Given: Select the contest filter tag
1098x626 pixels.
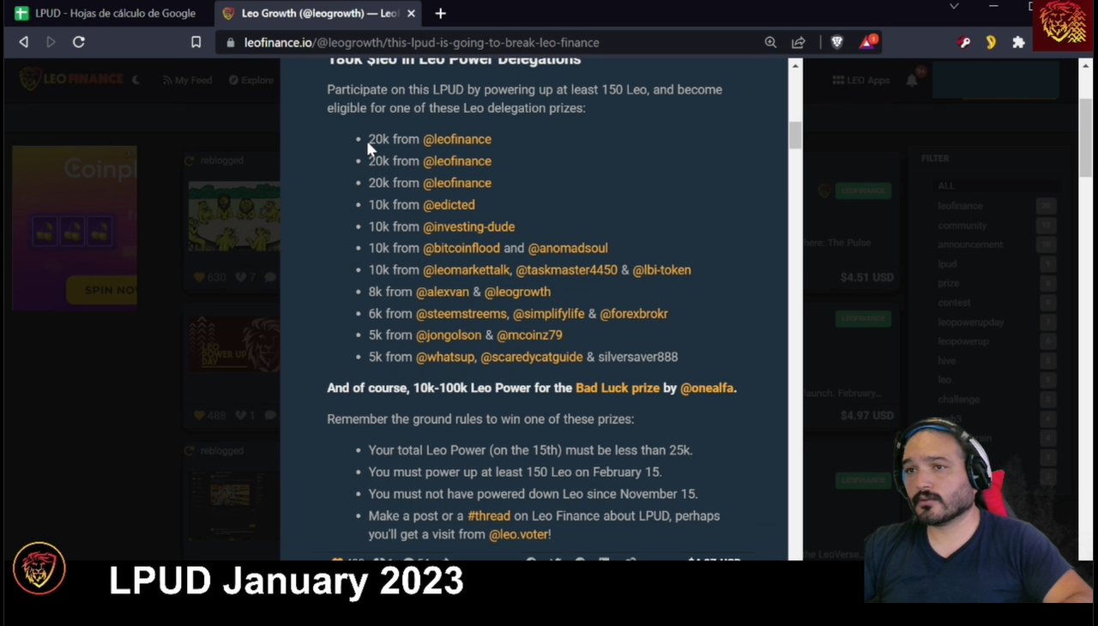Looking at the screenshot, I should coord(954,303).
